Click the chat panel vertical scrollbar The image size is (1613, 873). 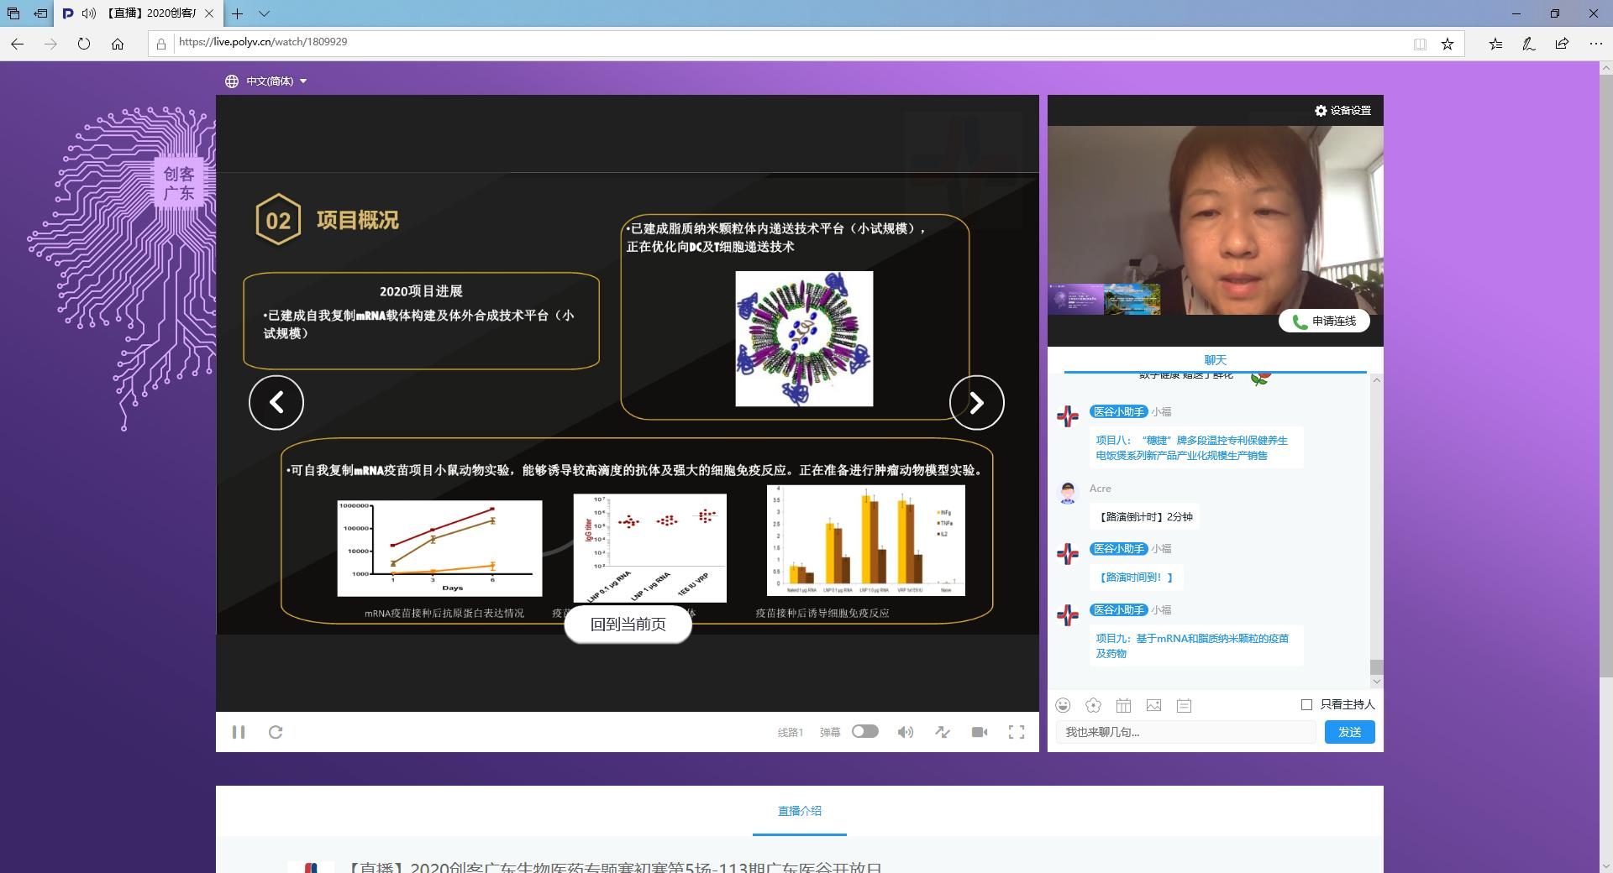(1376, 520)
